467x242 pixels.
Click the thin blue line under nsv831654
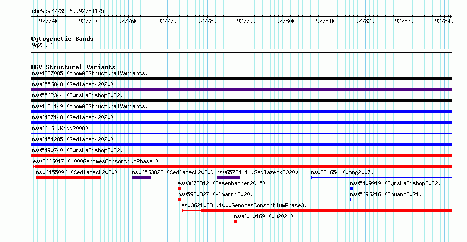[x=382, y=178]
